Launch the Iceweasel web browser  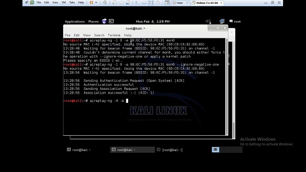click(104, 21)
